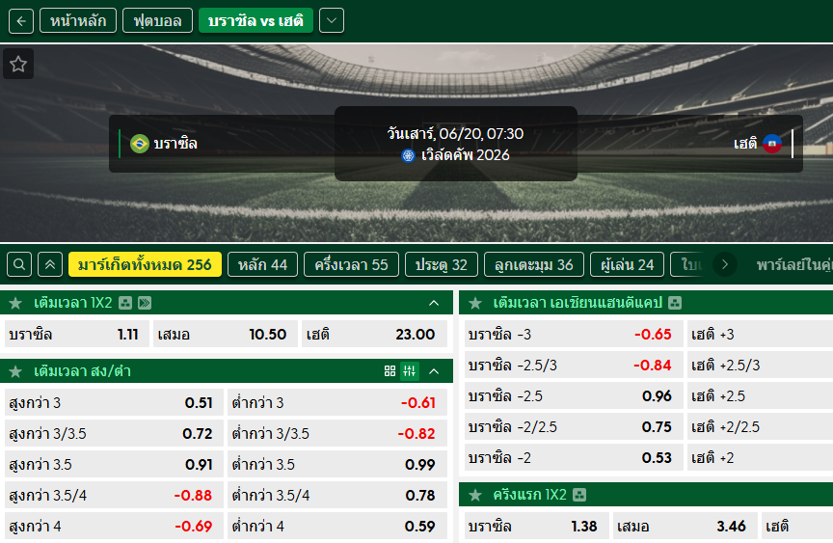
Task: Select ต่ำกว่า 3 at -0.61
Action: [337, 402]
